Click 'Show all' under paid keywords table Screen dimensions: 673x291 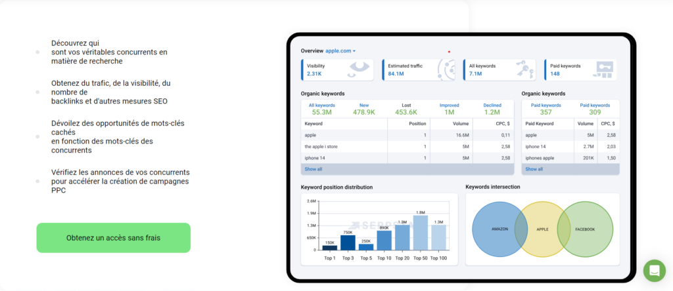[534, 170]
